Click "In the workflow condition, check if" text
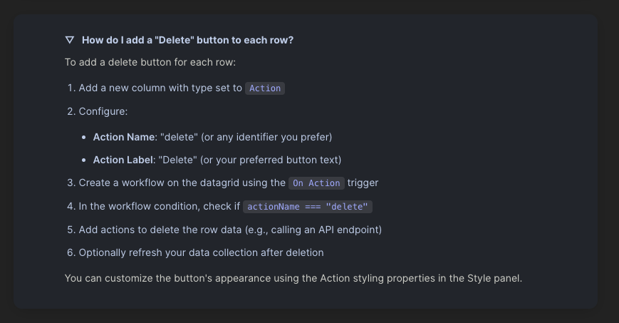 tap(159, 207)
